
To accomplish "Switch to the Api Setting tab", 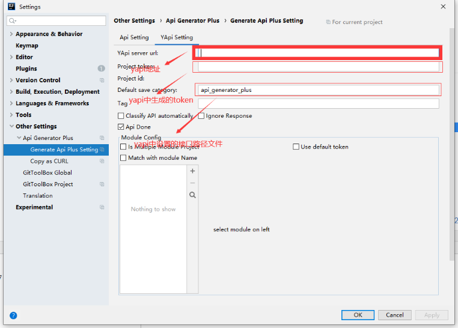I will coord(134,37).
